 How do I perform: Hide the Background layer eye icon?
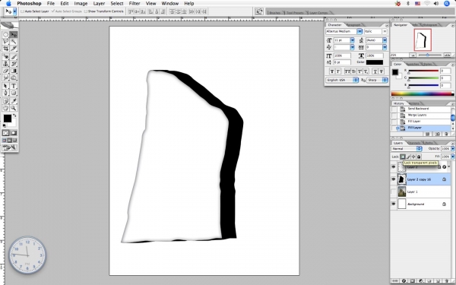394,204
